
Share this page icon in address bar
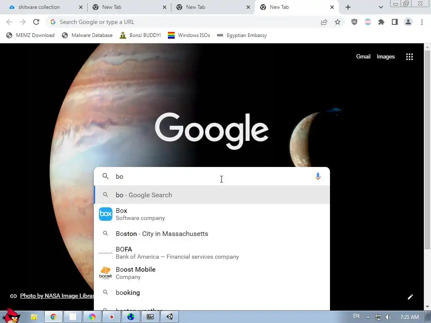pos(324,22)
